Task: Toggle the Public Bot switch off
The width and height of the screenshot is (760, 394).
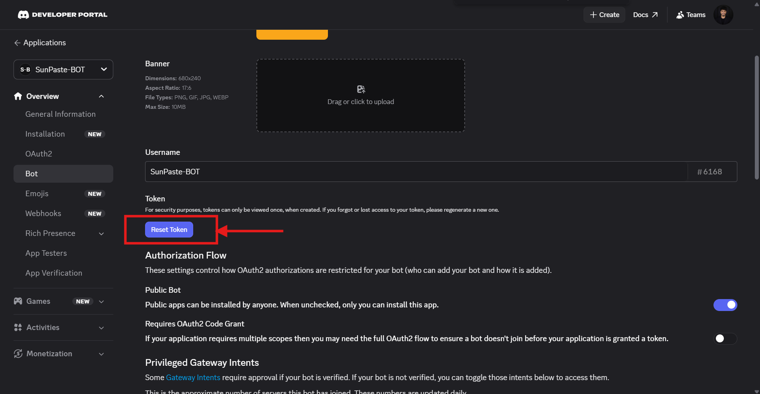Action: coord(725,305)
